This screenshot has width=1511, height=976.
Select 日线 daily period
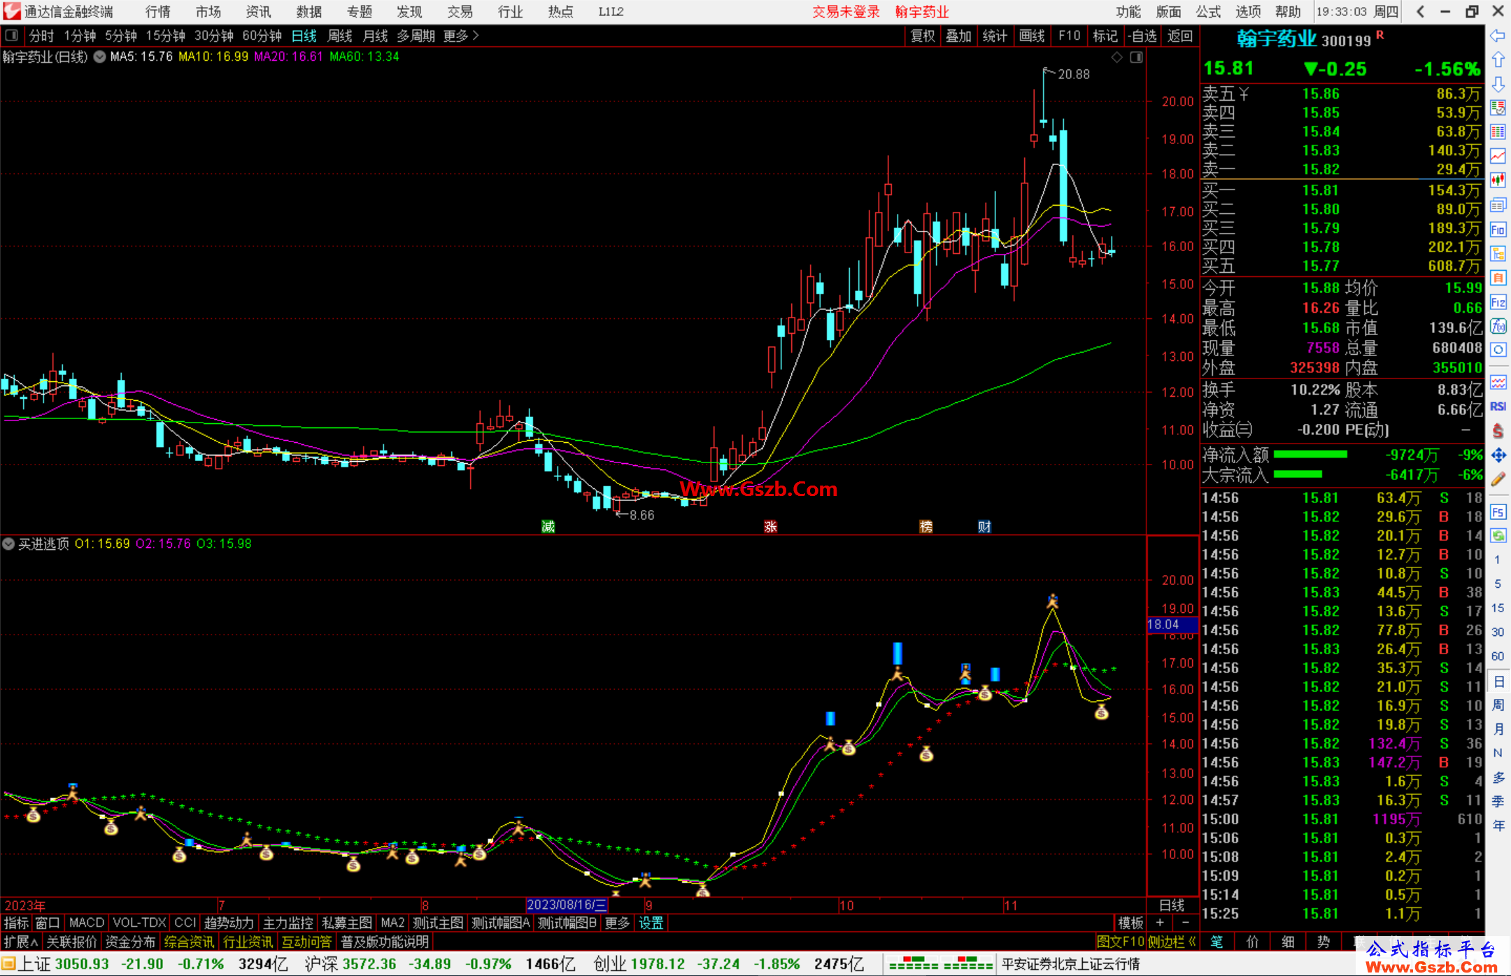304,36
